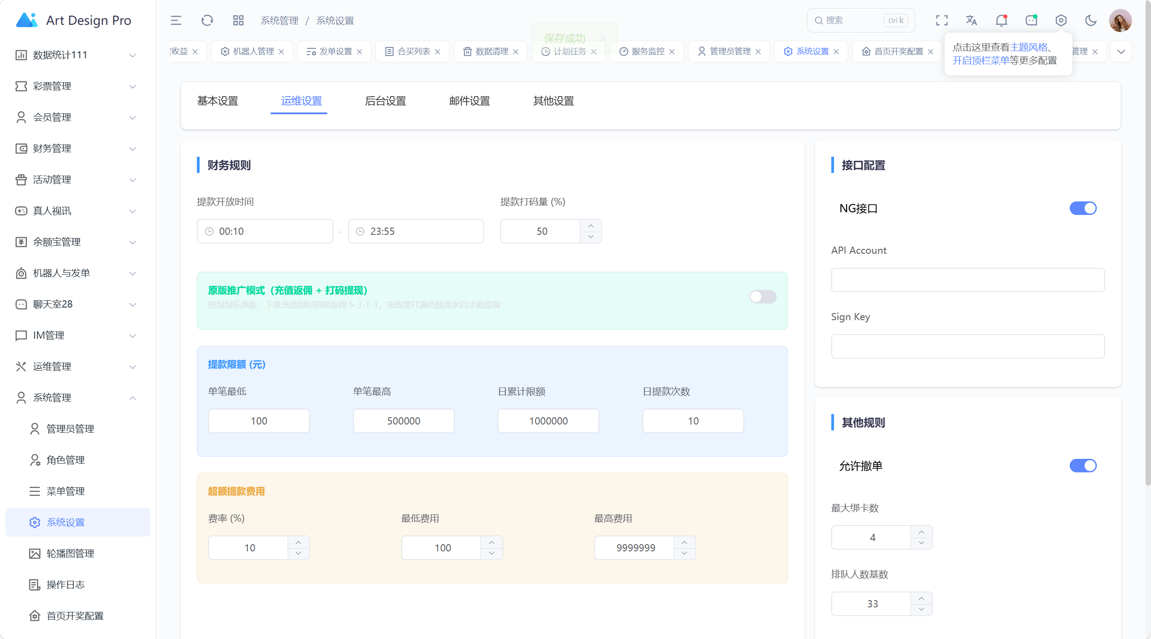Switch to dark mode with the moon icon

1090,20
